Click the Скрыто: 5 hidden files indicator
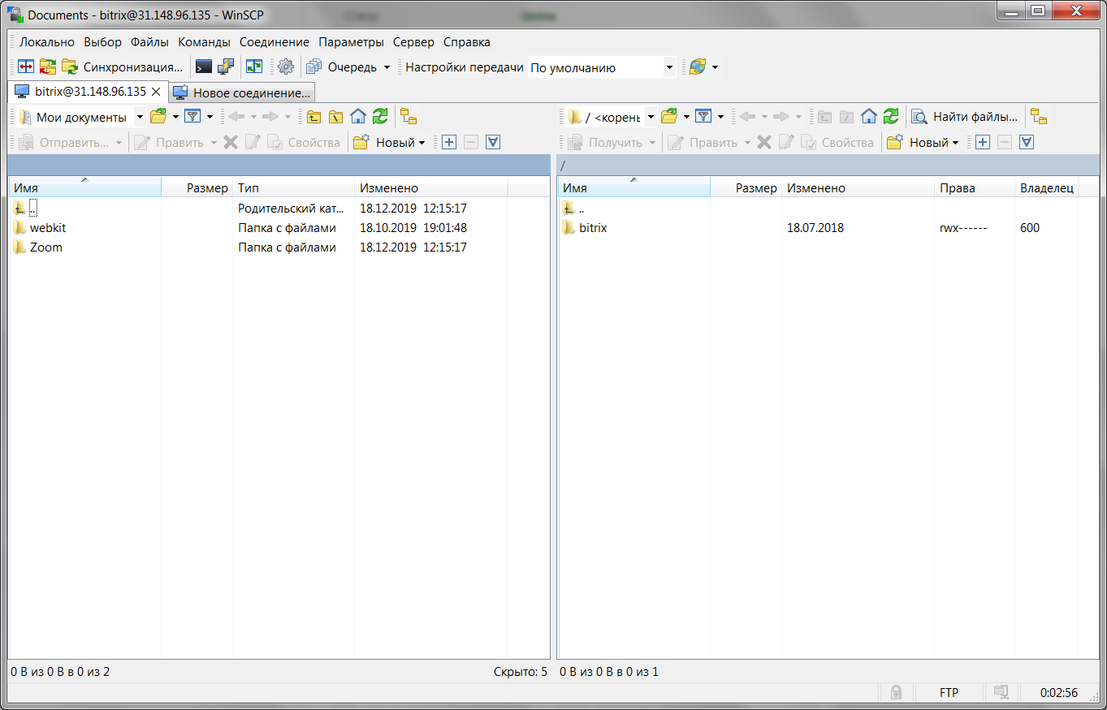Image resolution: width=1107 pixels, height=710 pixels. tap(520, 672)
